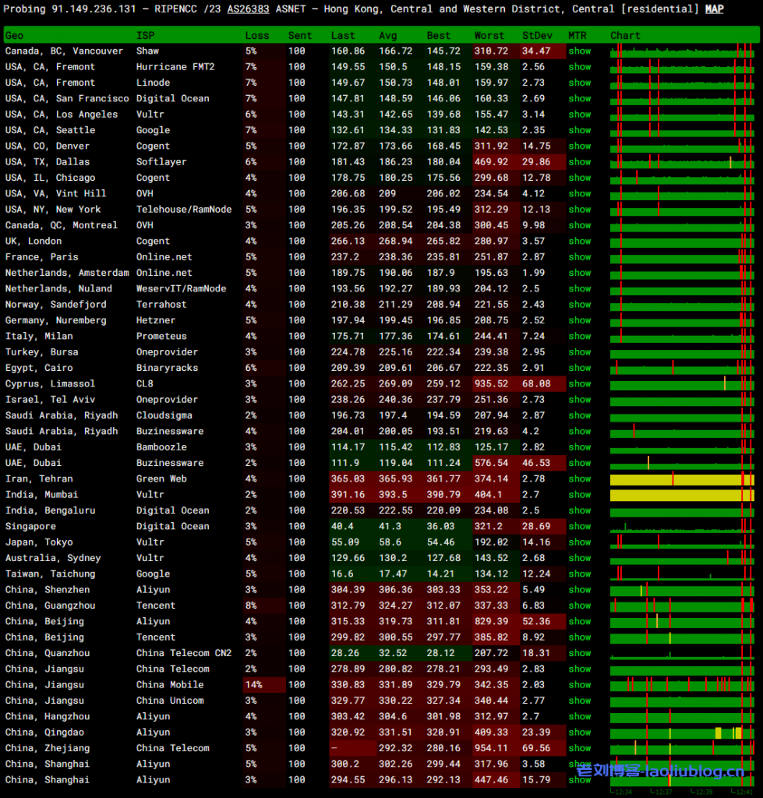Screen dimensions: 763x798
Task: Select the Geo column header
Action: click(x=14, y=36)
